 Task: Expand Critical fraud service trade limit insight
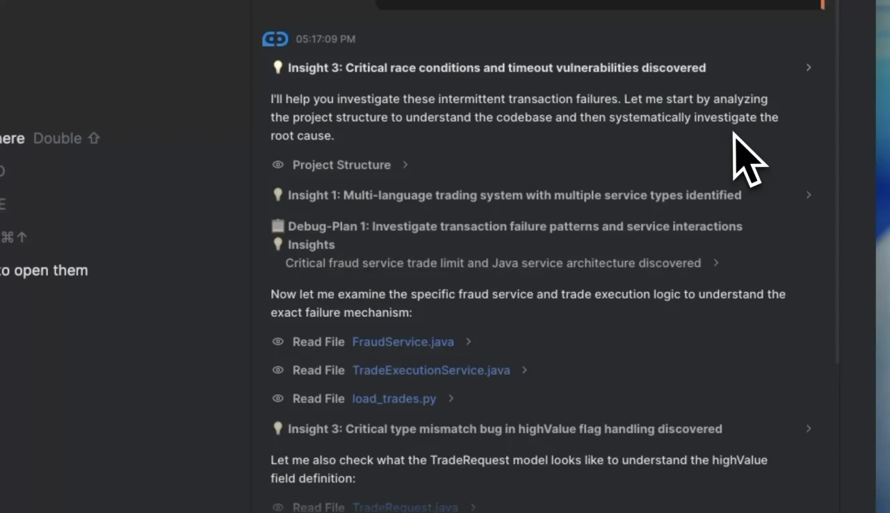click(x=716, y=263)
